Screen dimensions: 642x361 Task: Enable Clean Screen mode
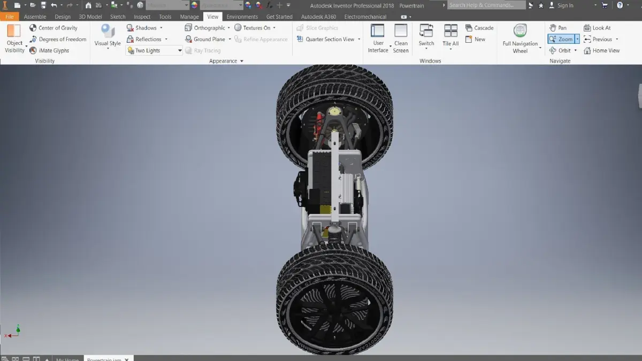[x=401, y=39]
